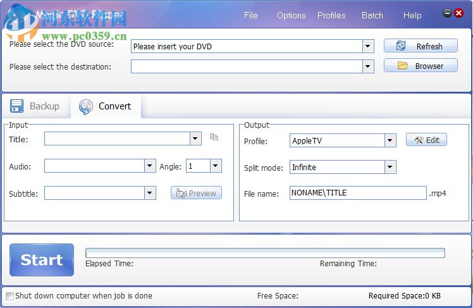Image resolution: width=473 pixels, height=308 pixels.
Task: Click the copy icon next to Title
Action: coord(214,137)
